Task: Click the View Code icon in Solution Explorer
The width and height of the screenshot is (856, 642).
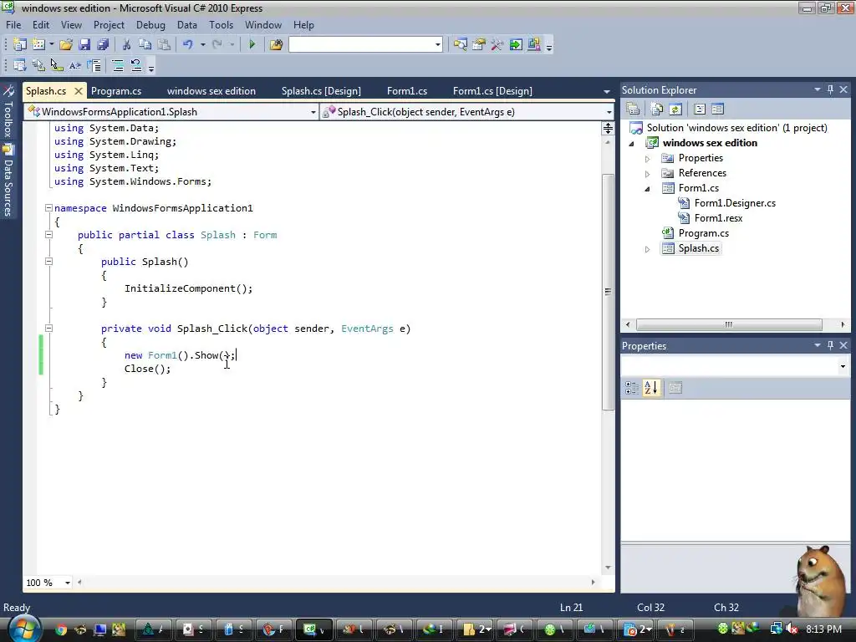Action: (700, 110)
